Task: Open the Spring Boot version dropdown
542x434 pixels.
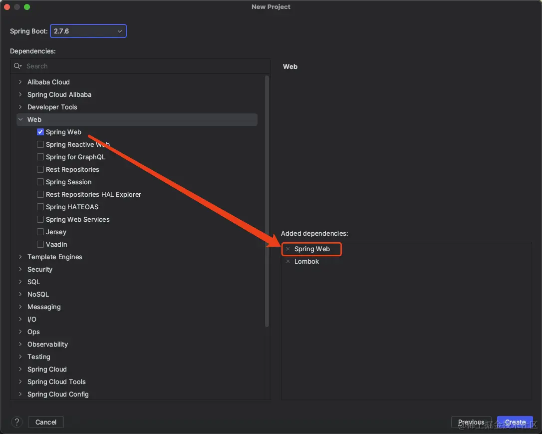Action: pos(88,31)
